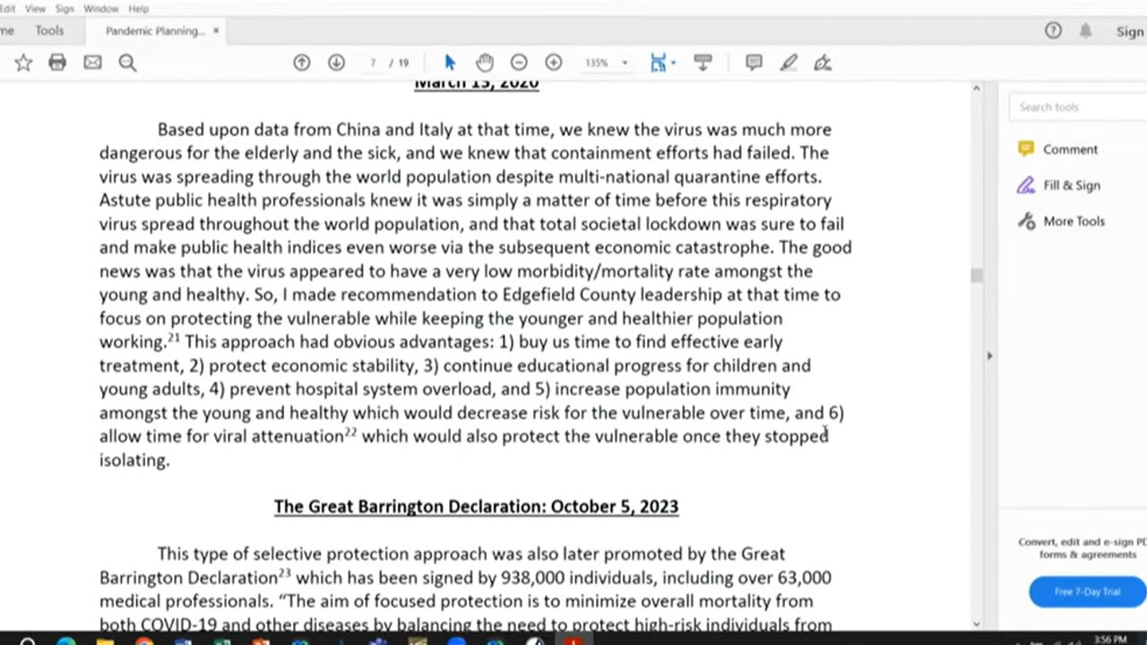Switch to the Pandemic Planning document tab
Screen dimensions: 1147x645
click(154, 30)
